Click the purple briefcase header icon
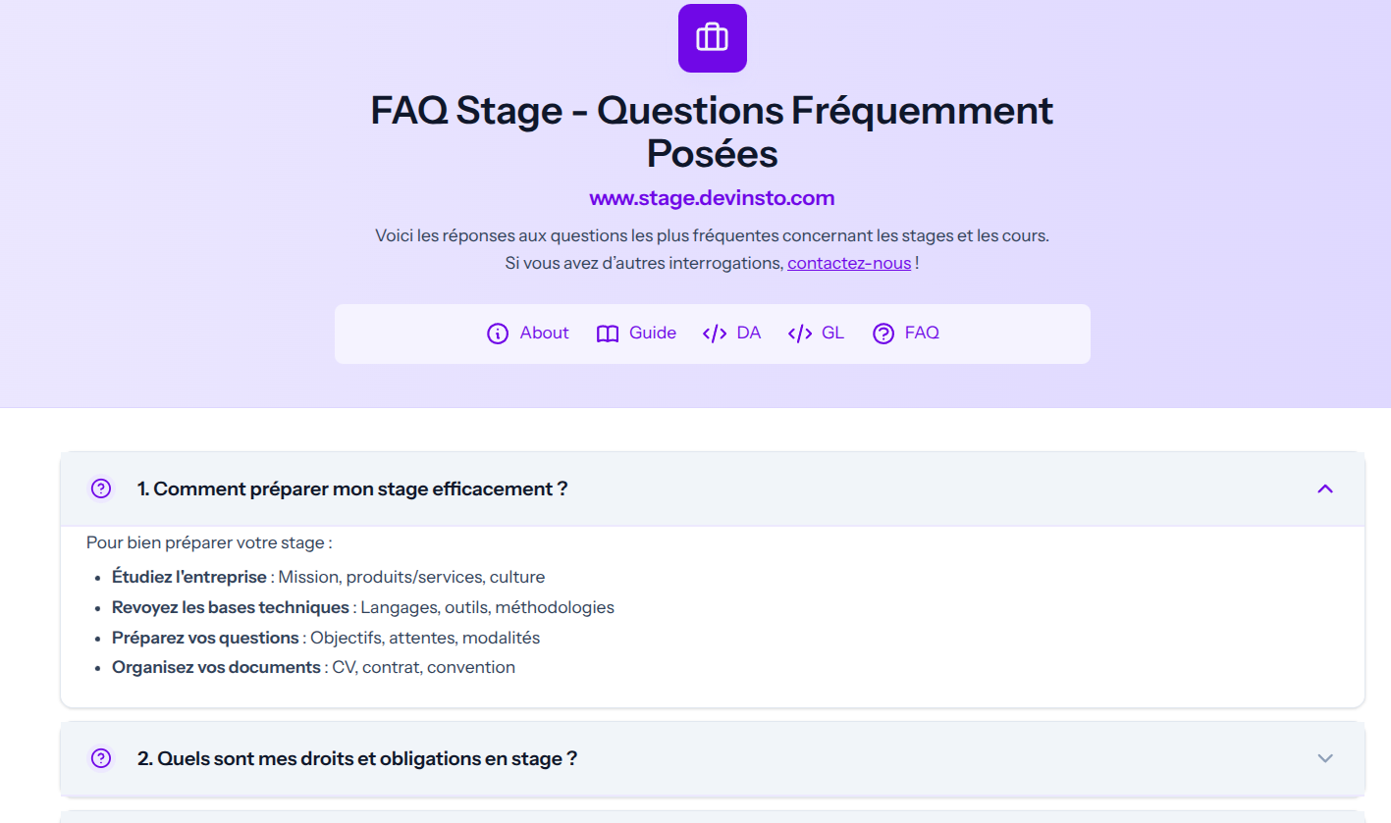 click(x=712, y=38)
